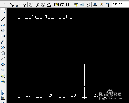129x103 pixels.
Task: Run the Dimension Update tool
Action: [107, 5]
